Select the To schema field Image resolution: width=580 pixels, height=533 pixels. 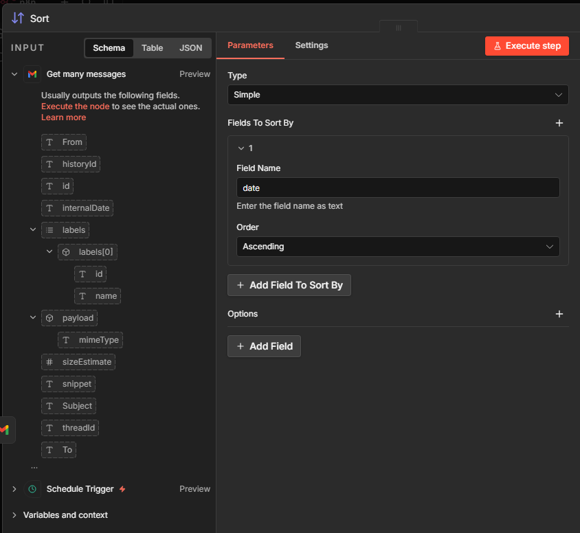pyautogui.click(x=59, y=450)
